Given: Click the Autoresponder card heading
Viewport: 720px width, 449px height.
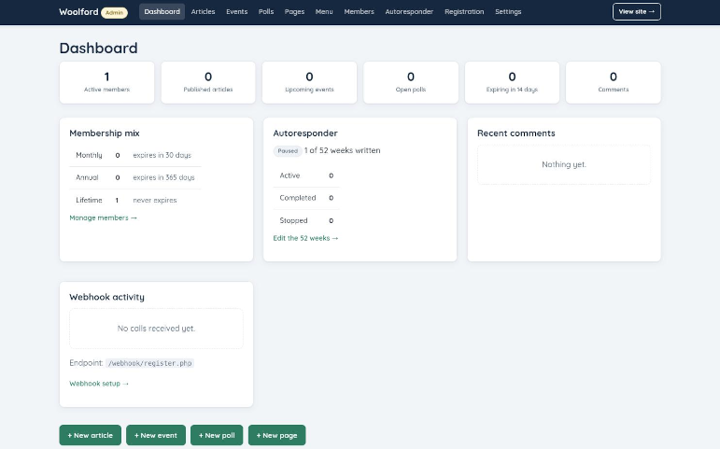Looking at the screenshot, I should point(305,133).
